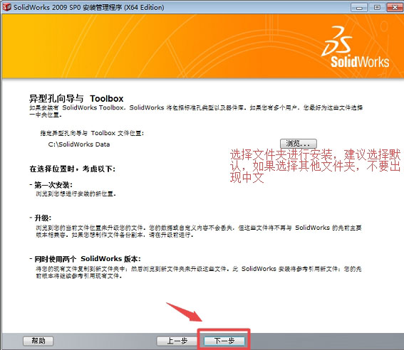Click the 指定异型孔向导与 Toolbox 文件位置 label

click(92, 133)
